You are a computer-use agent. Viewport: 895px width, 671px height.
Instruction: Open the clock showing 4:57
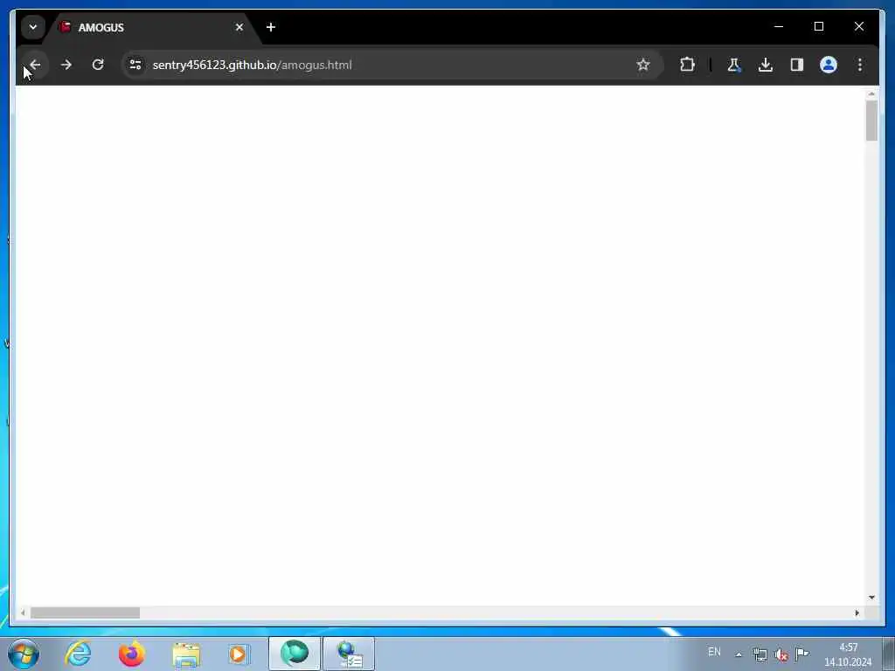(x=848, y=654)
